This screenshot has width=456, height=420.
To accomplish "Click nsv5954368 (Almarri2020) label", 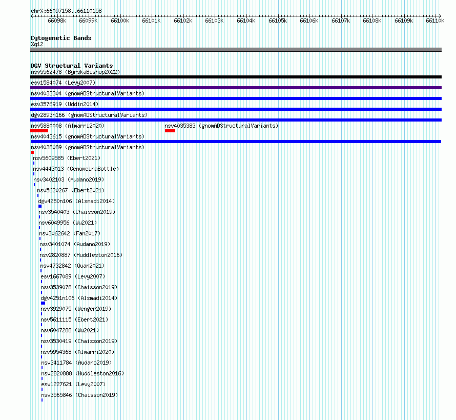I will [x=78, y=352].
